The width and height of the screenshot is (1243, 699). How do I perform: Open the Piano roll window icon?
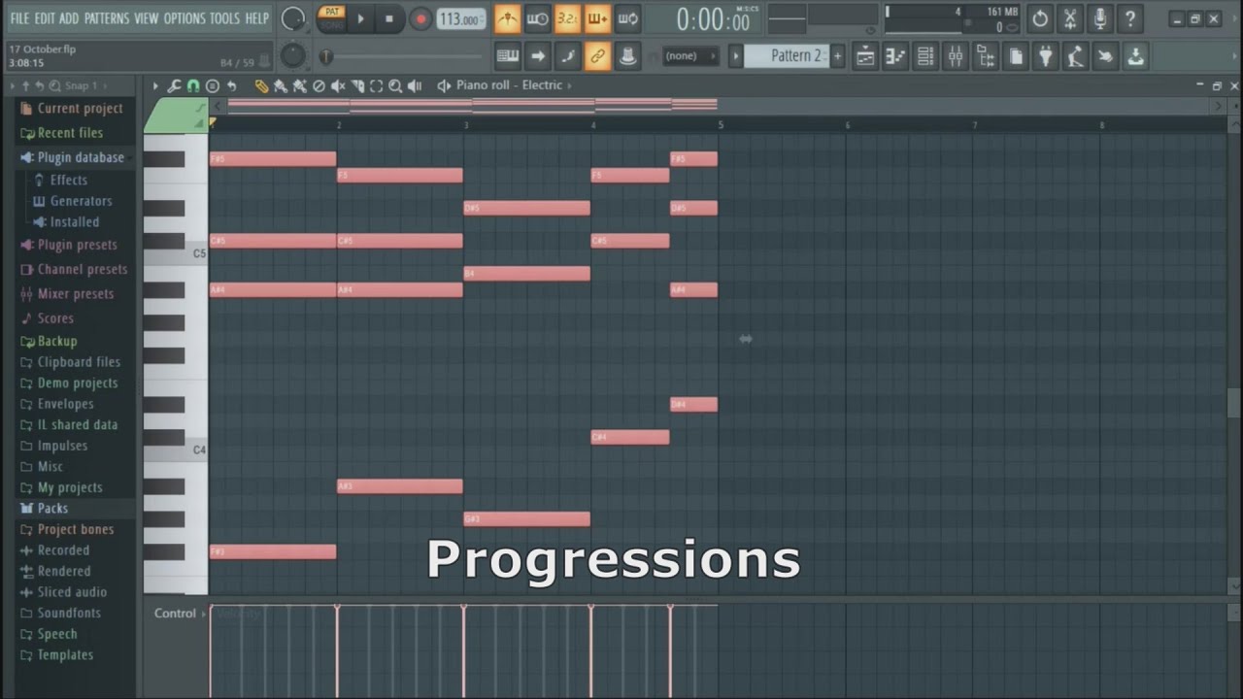point(895,56)
